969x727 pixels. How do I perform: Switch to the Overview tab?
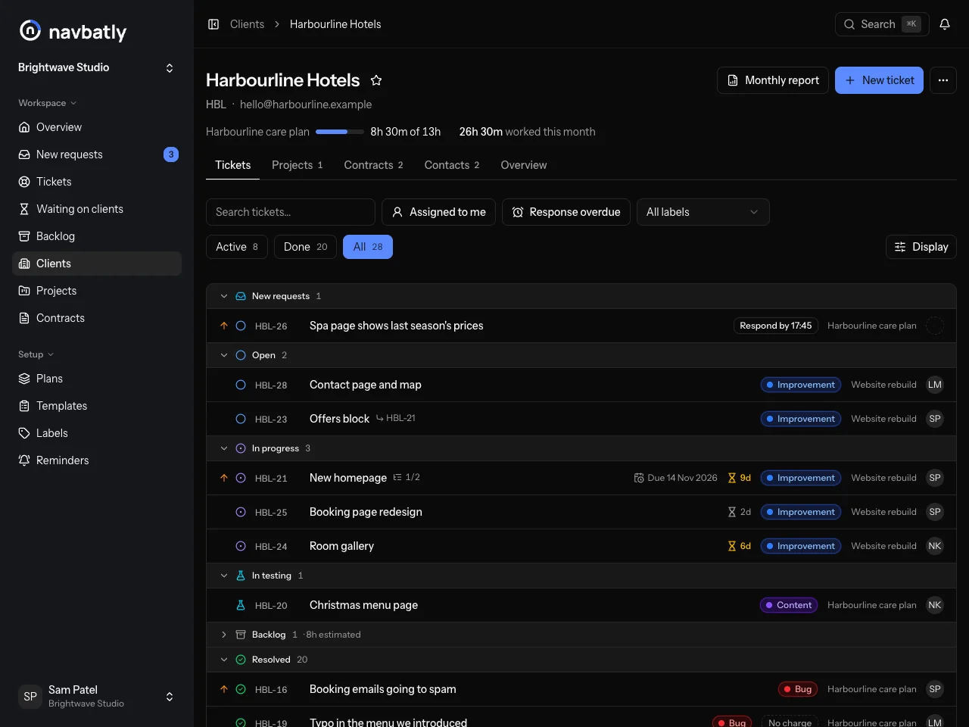(524, 165)
